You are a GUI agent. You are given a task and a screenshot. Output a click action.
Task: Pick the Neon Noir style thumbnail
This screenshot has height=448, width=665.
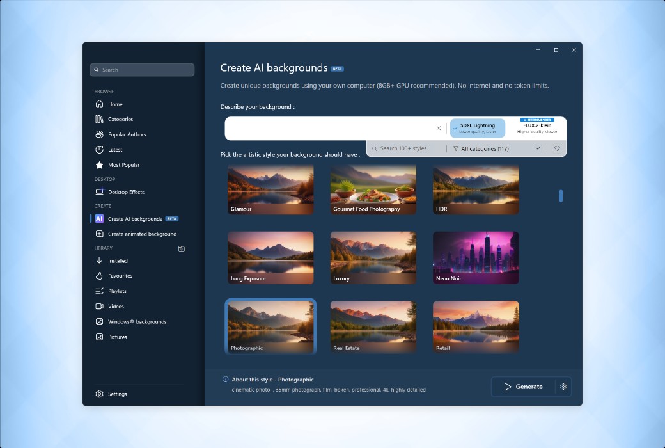(x=476, y=258)
